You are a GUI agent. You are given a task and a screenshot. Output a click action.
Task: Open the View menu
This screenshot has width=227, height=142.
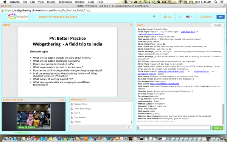tap(41, 2)
